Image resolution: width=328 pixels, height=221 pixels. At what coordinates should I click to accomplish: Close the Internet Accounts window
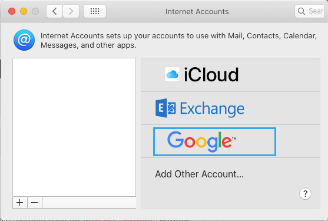12,11
